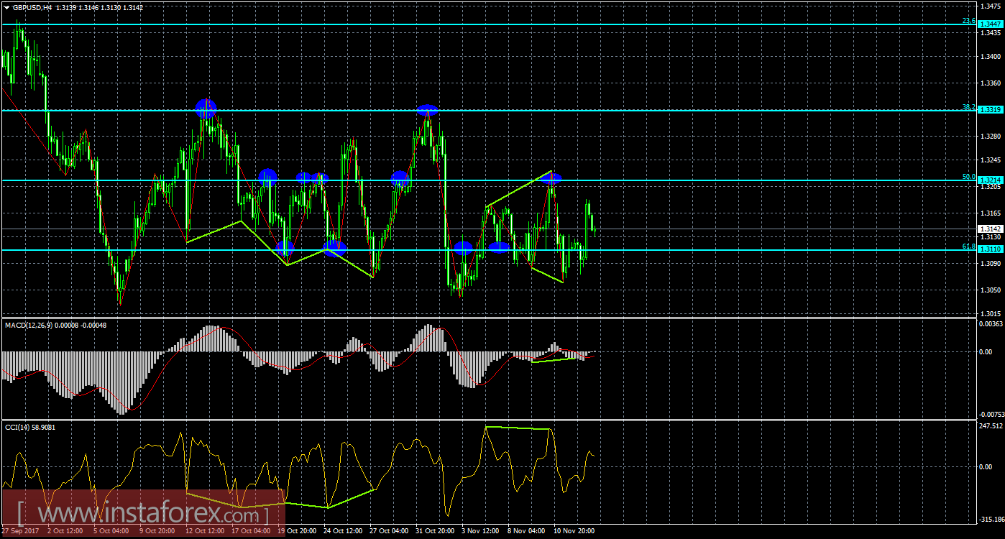1005x539 pixels.
Task: Click the 27 Sep 2017 date axis label
Action: pos(22,530)
